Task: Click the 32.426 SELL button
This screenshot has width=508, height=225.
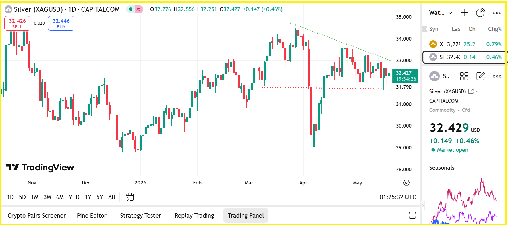Action: [x=17, y=24]
